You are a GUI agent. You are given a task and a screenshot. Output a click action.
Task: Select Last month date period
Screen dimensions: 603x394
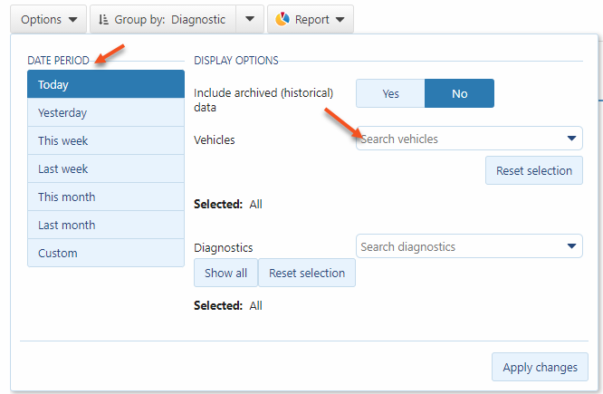tap(106, 226)
